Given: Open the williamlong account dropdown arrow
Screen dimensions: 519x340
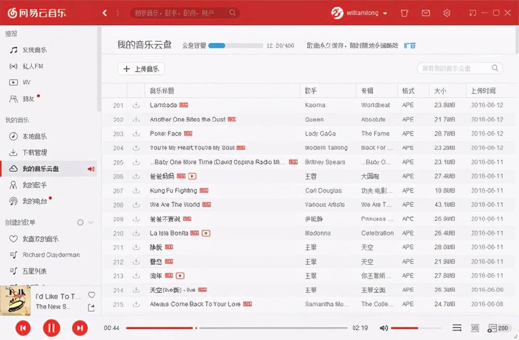Looking at the screenshot, I should (x=385, y=13).
